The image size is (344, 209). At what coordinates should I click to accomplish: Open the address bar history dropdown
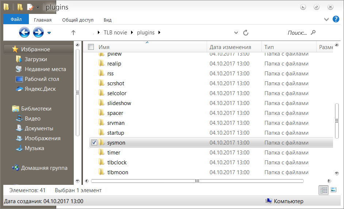click(236, 33)
